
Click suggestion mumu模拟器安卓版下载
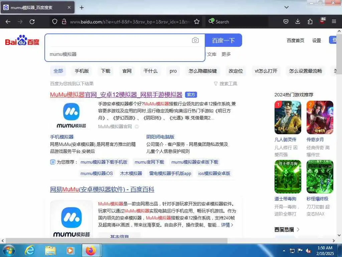tap(195, 162)
